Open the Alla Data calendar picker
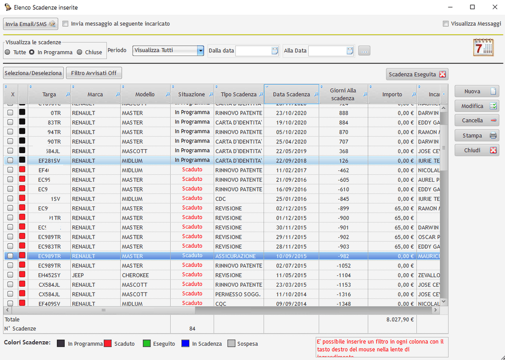This screenshot has height=360, width=505. tap(350, 51)
